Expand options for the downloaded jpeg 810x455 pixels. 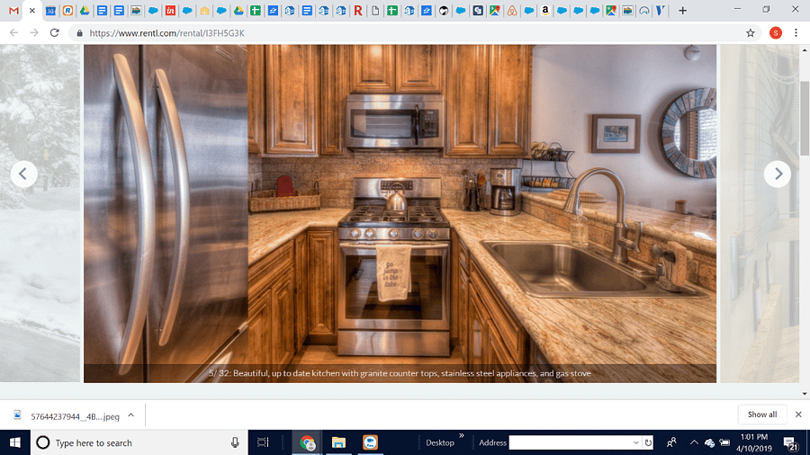tap(131, 415)
